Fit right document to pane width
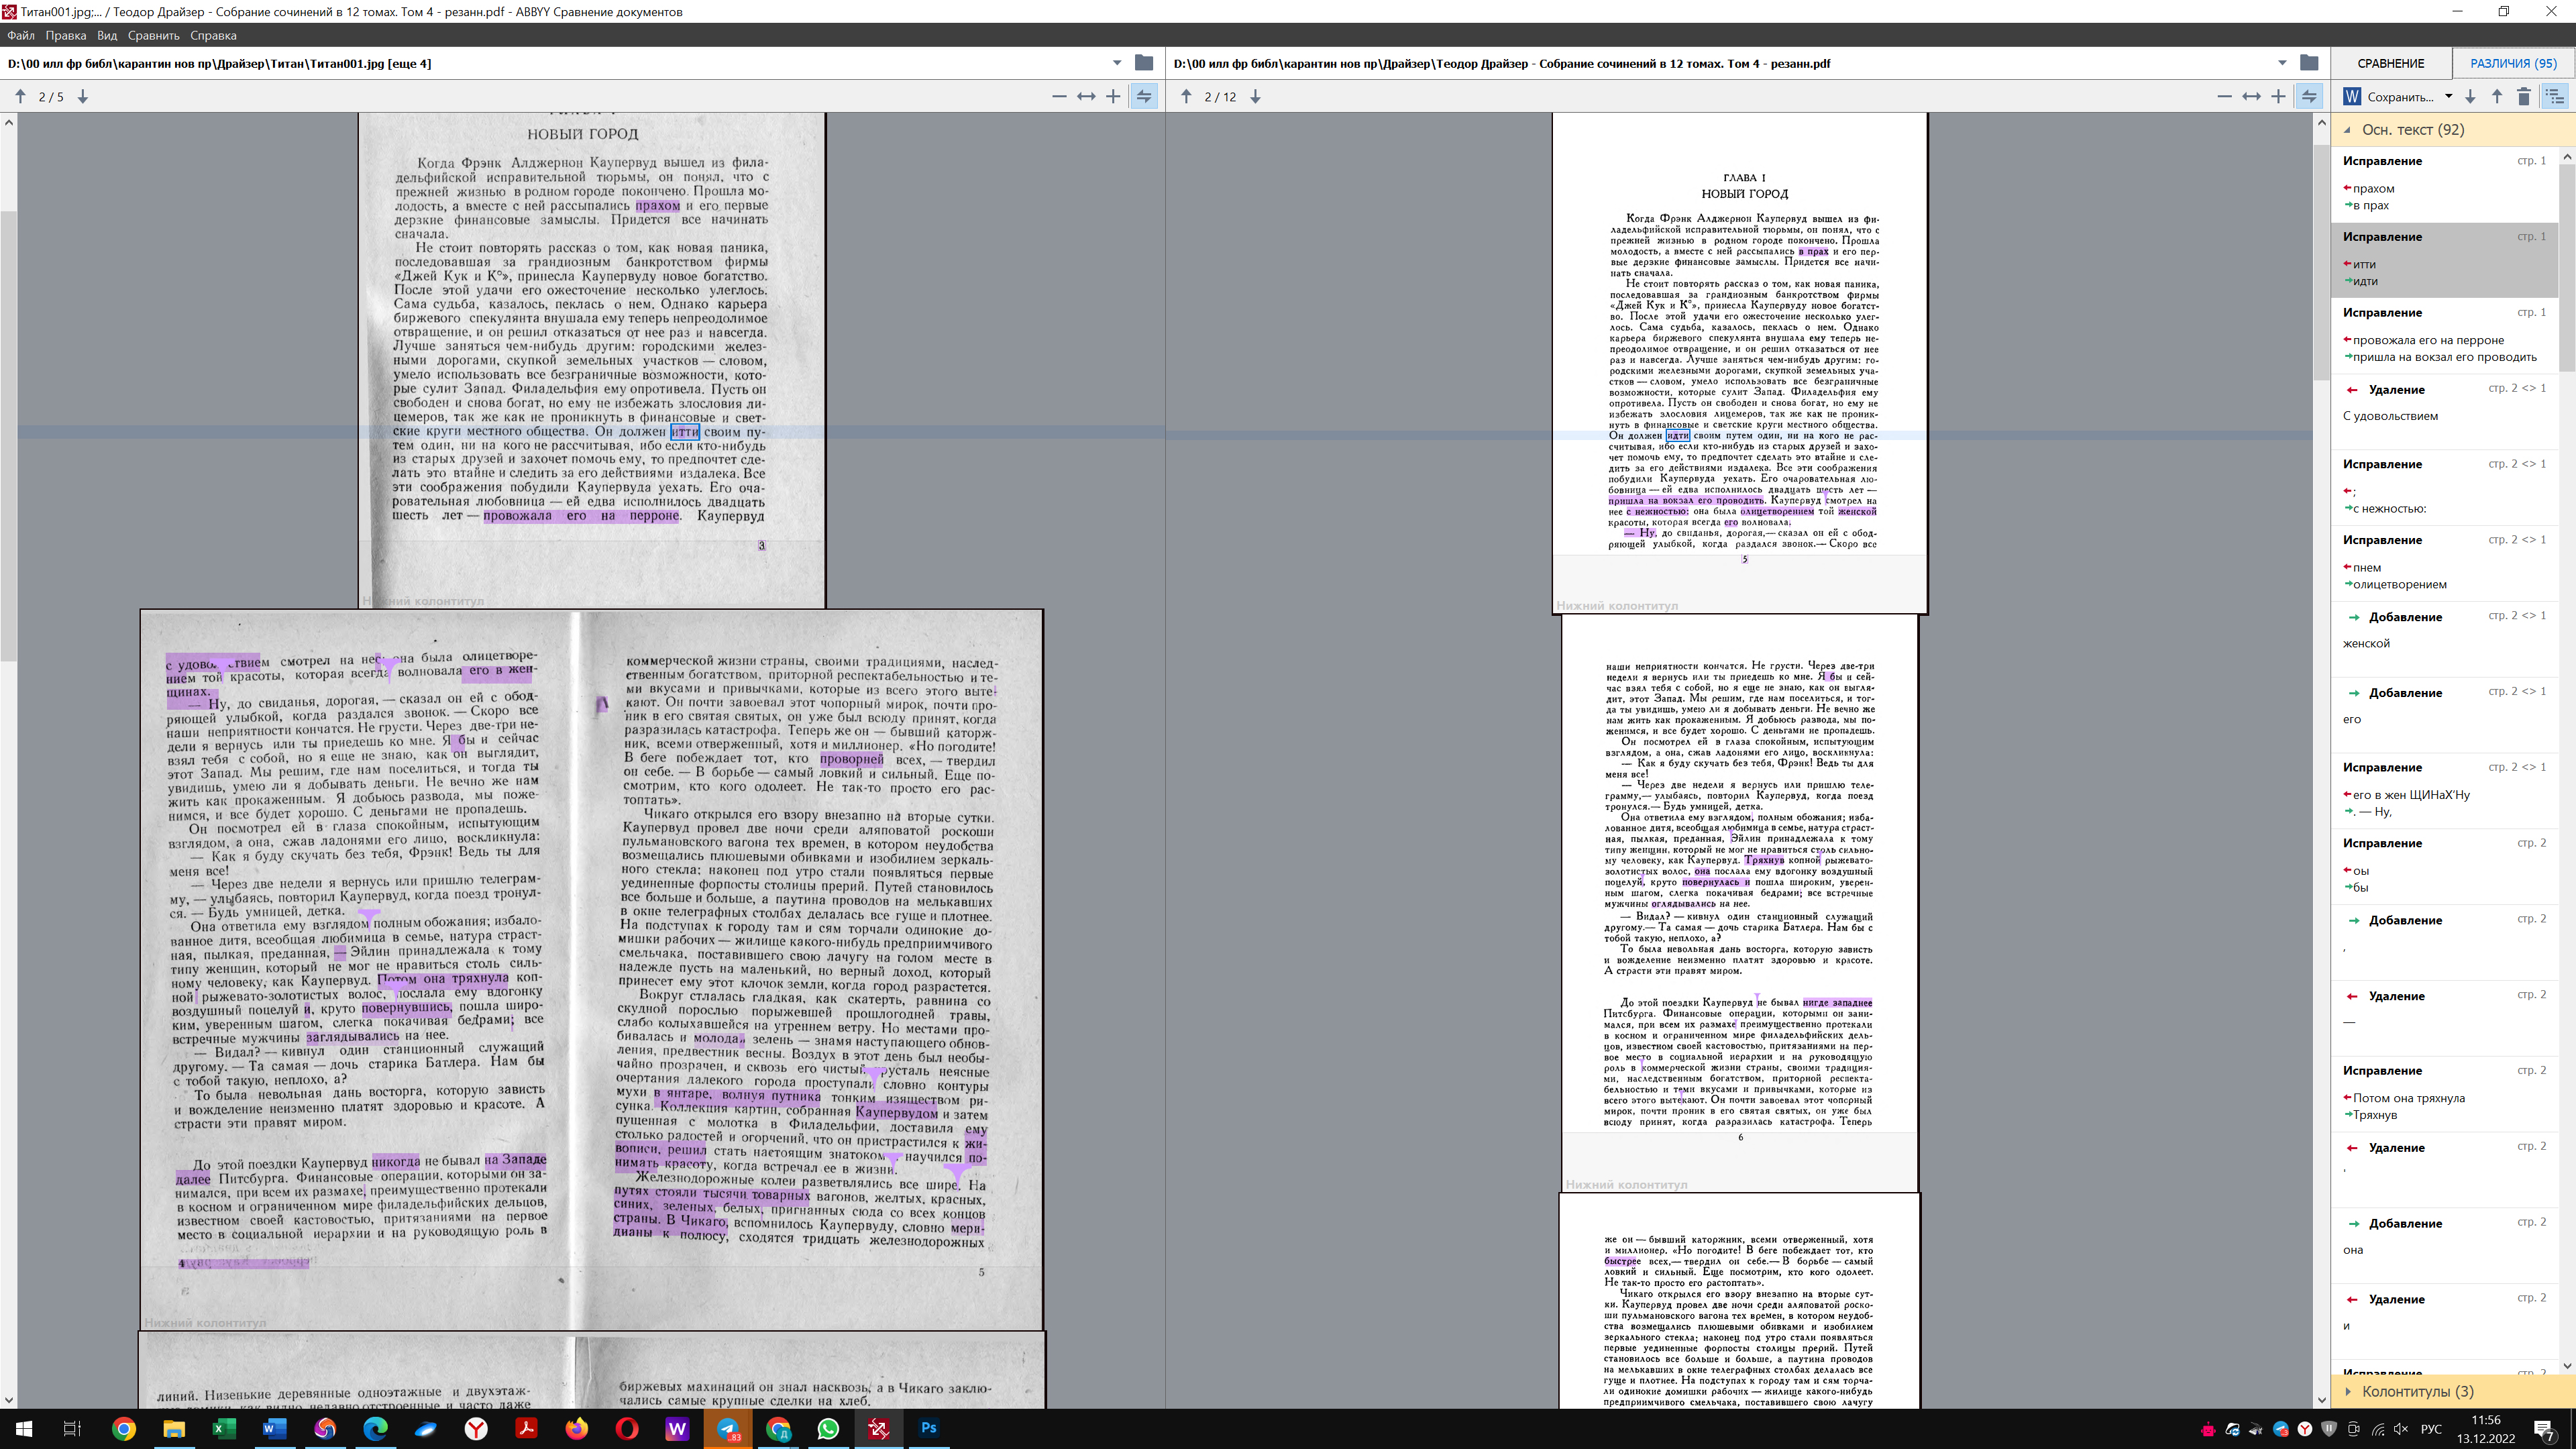 pos(2251,96)
